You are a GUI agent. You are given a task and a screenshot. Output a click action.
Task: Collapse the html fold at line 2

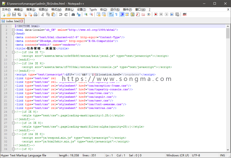click(x=13, y=30)
